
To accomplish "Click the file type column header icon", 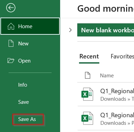I will pyautogui.click(x=88, y=75).
